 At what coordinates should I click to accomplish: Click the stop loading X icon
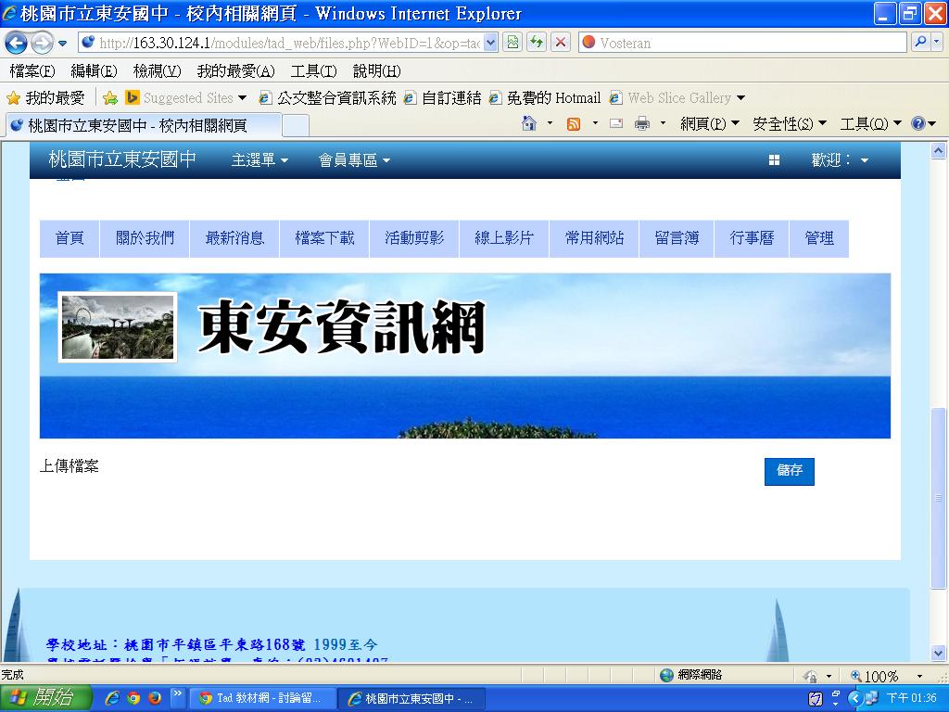(x=561, y=43)
